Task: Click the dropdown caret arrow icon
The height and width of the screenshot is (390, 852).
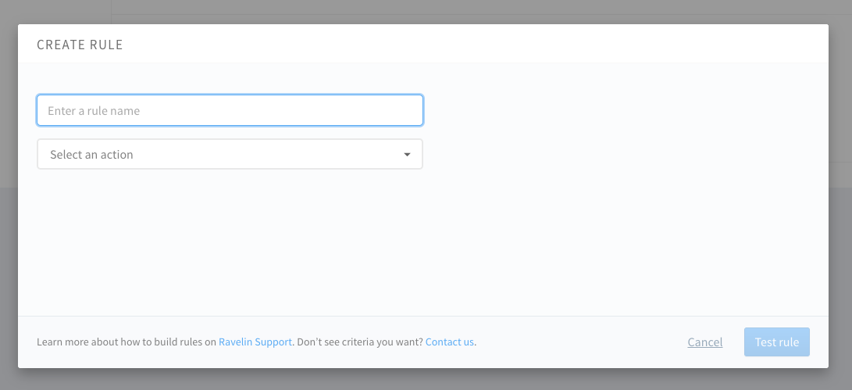Action: (x=407, y=155)
